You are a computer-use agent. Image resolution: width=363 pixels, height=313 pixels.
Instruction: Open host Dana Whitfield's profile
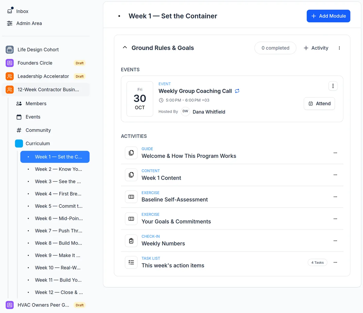[x=209, y=112]
